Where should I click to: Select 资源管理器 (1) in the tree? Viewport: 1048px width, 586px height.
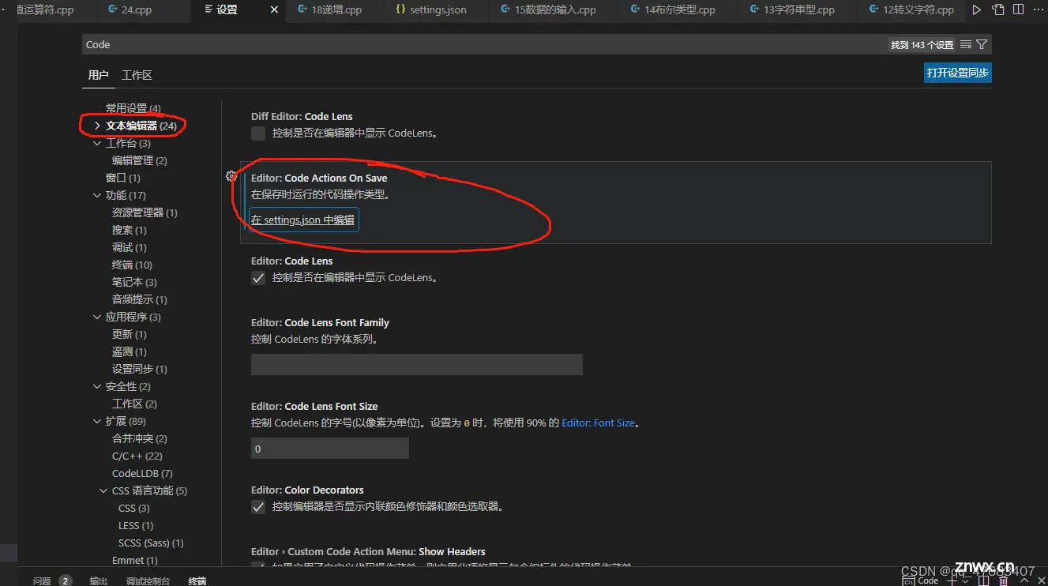click(x=145, y=212)
